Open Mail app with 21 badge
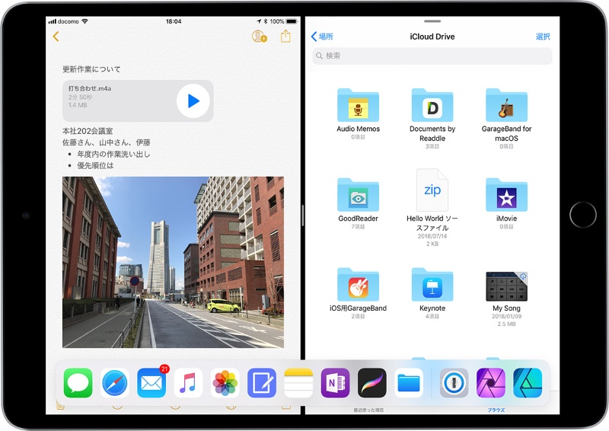Viewport: 609px width, 431px height. pyautogui.click(x=151, y=383)
